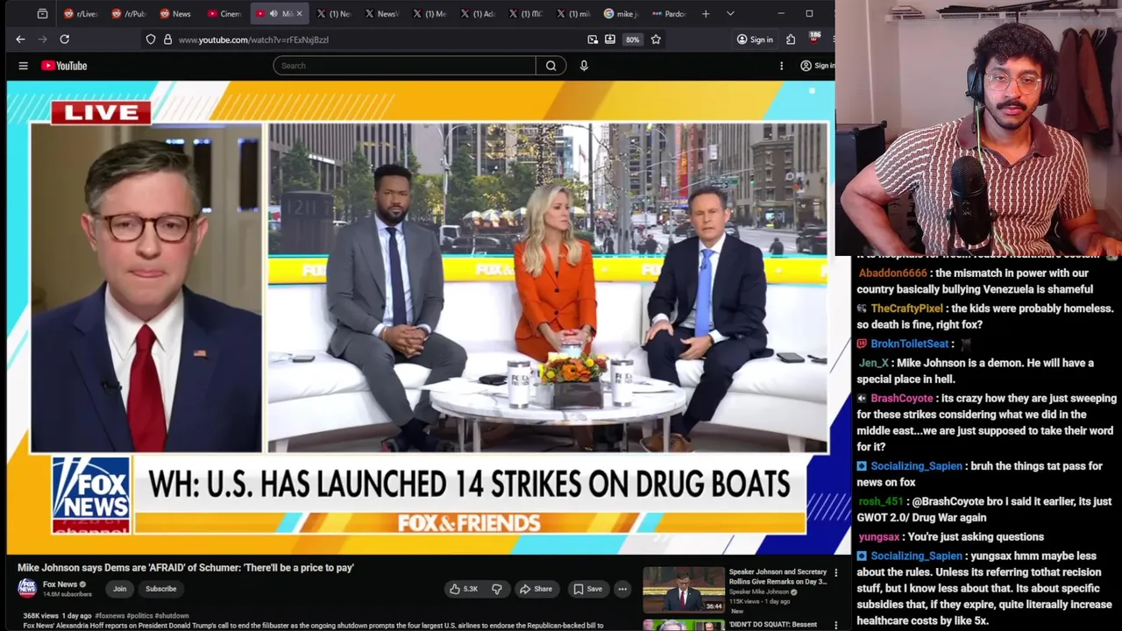Viewport: 1122px width, 631px height.
Task: Open tracking protection shield icon
Action: pyautogui.click(x=151, y=39)
